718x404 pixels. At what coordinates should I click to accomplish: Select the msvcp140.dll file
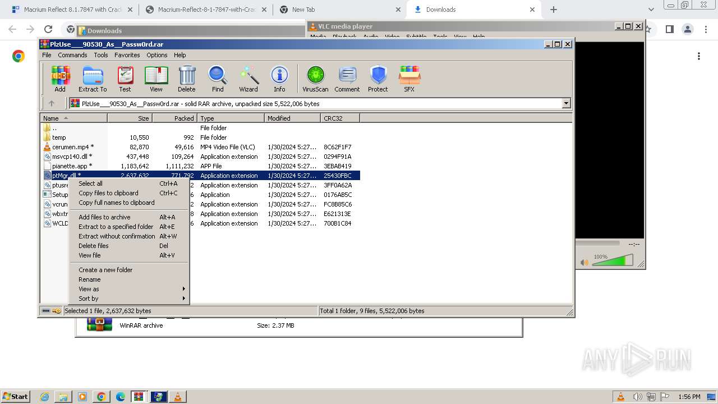(x=200, y=157)
